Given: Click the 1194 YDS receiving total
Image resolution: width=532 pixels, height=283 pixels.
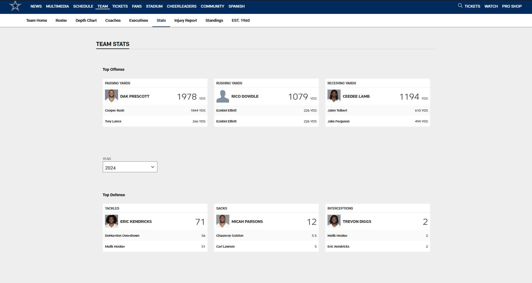Looking at the screenshot, I should pos(414,97).
